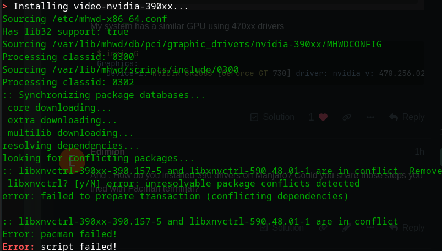Click the 'Error: script failed!' terminal line

[59, 247]
